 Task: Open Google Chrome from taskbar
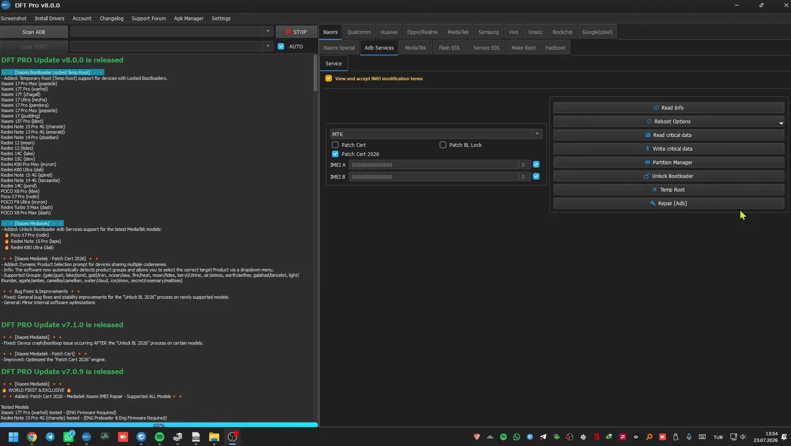click(32, 437)
